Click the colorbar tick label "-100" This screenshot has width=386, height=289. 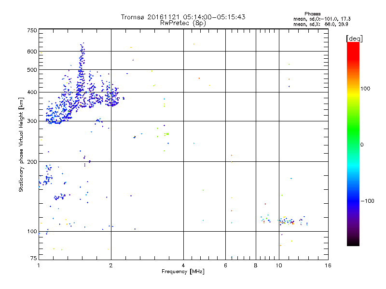(x=367, y=201)
